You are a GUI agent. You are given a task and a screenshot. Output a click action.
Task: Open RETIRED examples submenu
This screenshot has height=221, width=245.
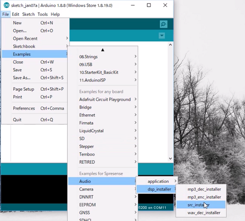coord(103,162)
